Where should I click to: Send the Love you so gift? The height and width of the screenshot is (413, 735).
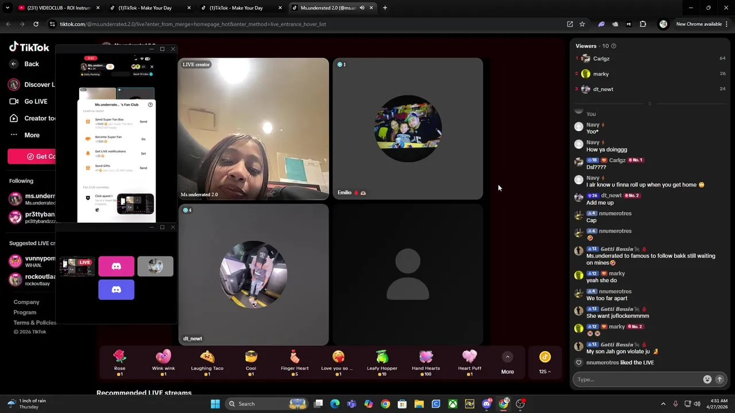[x=338, y=363]
